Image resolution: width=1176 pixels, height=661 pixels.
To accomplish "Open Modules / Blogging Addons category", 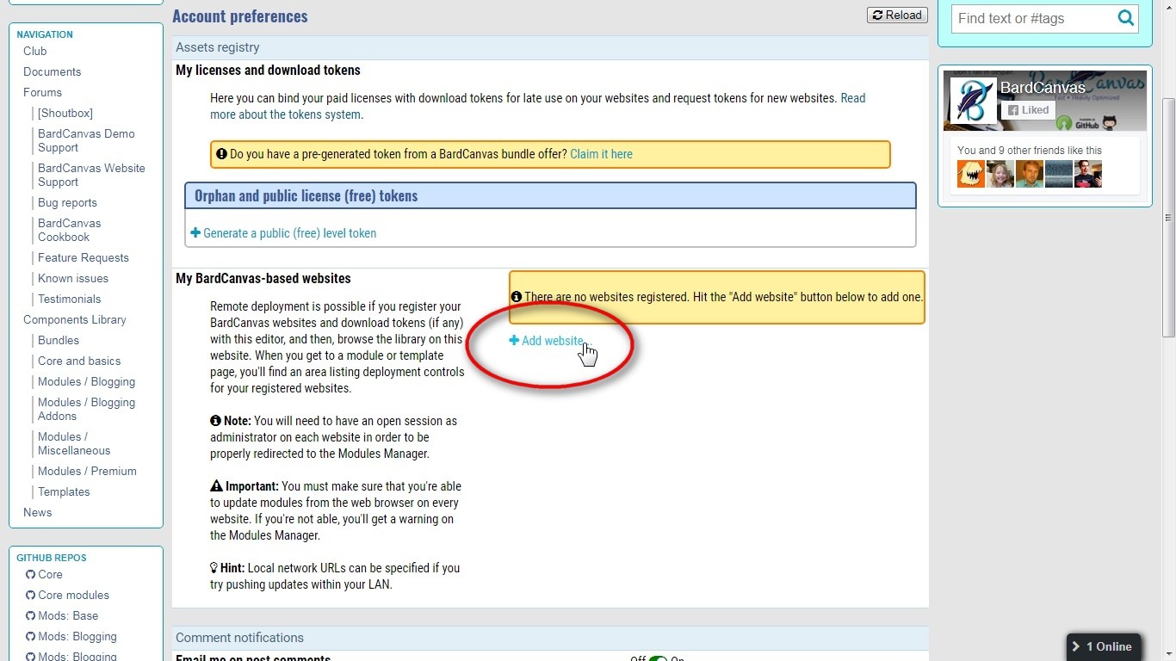I will point(86,409).
